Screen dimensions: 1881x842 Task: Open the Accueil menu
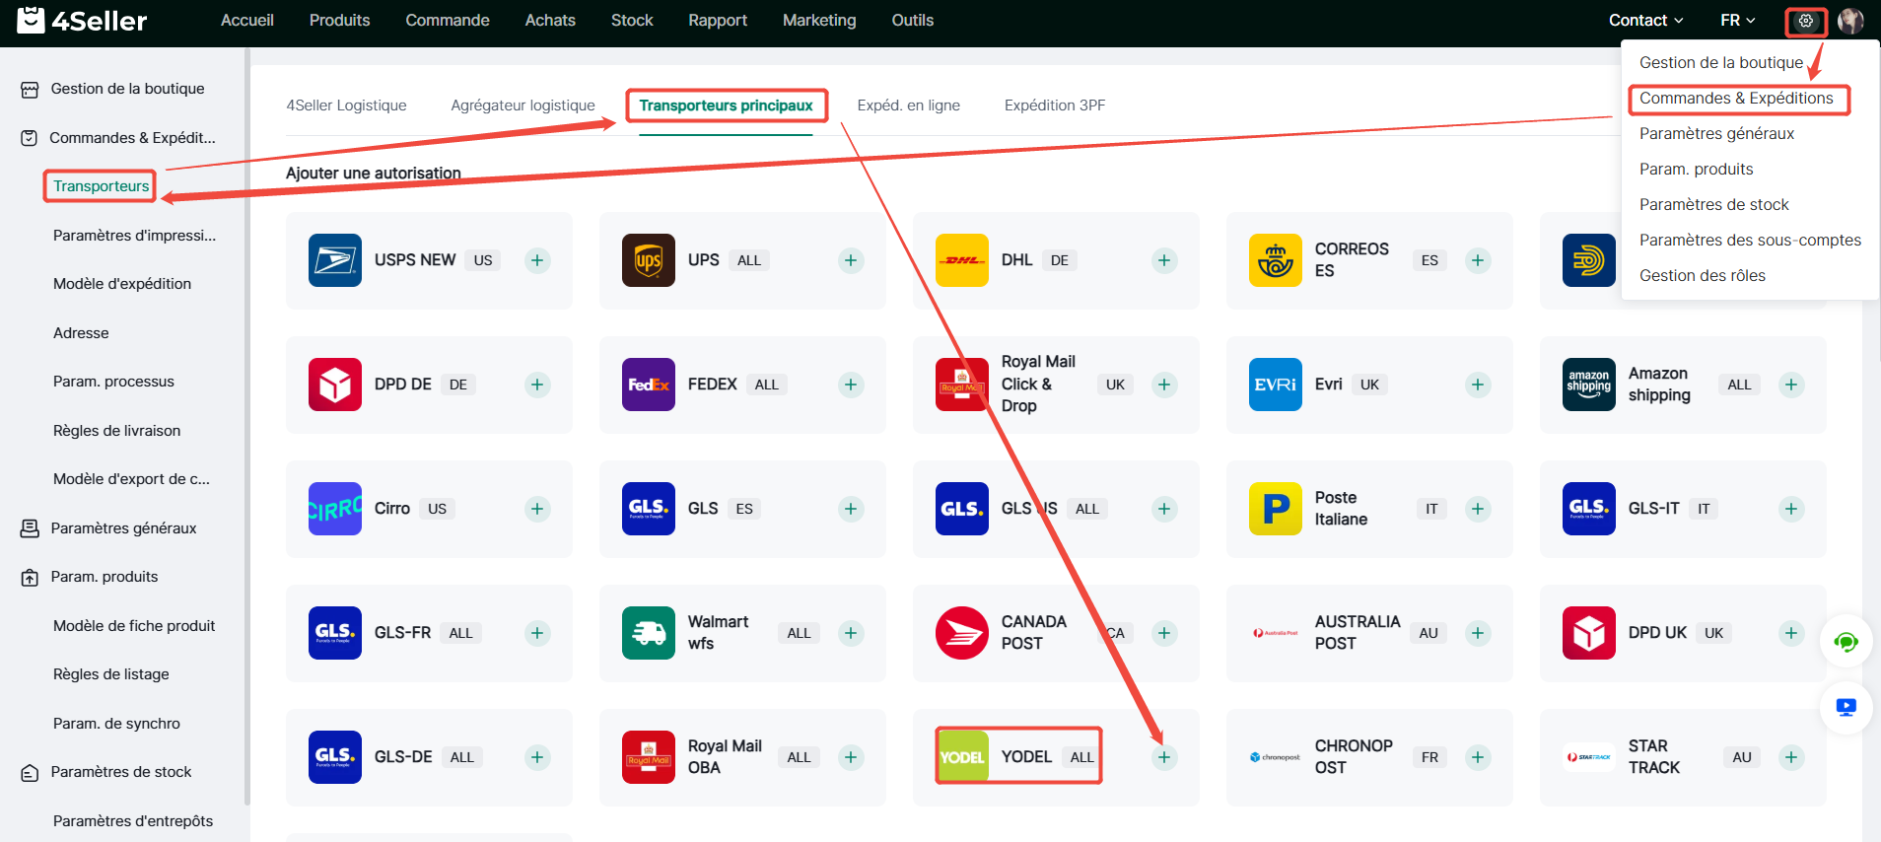click(247, 20)
